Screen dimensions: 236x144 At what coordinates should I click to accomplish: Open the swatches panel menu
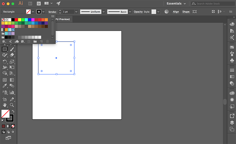point(53,16)
